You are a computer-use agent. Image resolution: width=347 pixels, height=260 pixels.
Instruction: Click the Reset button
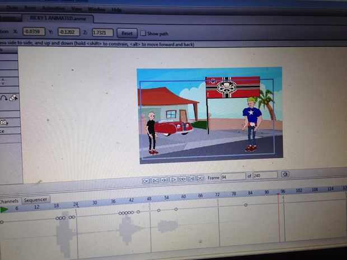point(127,34)
